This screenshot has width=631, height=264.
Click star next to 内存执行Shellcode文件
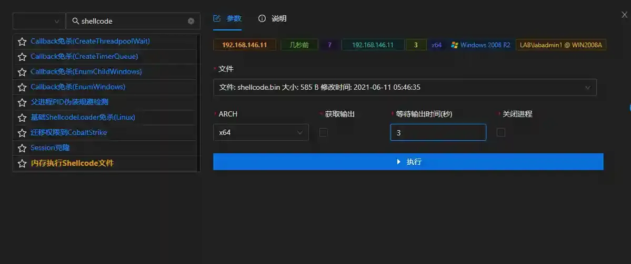(22, 163)
